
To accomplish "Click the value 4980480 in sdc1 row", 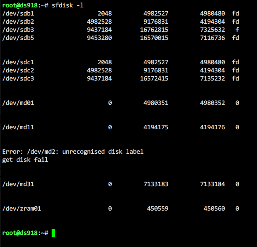I will [212, 62].
